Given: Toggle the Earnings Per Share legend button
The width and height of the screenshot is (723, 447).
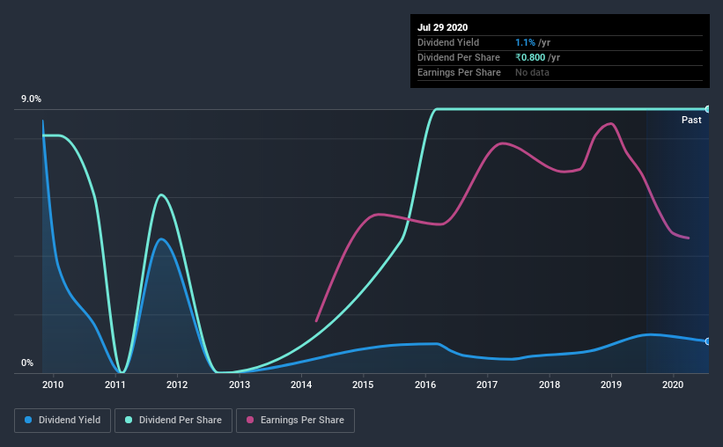Looking at the screenshot, I should coord(295,421).
